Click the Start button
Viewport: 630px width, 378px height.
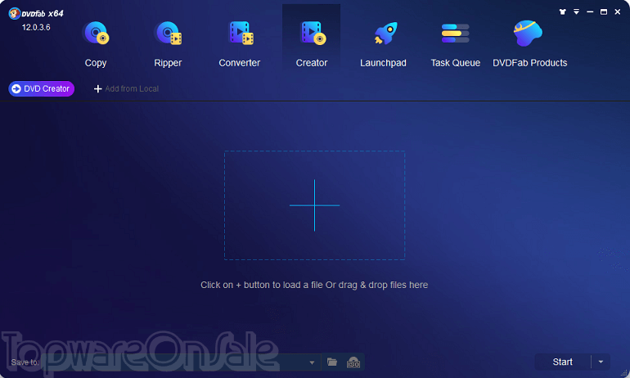563,362
